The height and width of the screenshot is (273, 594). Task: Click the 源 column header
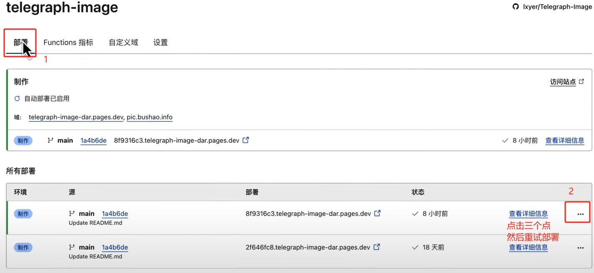(x=72, y=192)
